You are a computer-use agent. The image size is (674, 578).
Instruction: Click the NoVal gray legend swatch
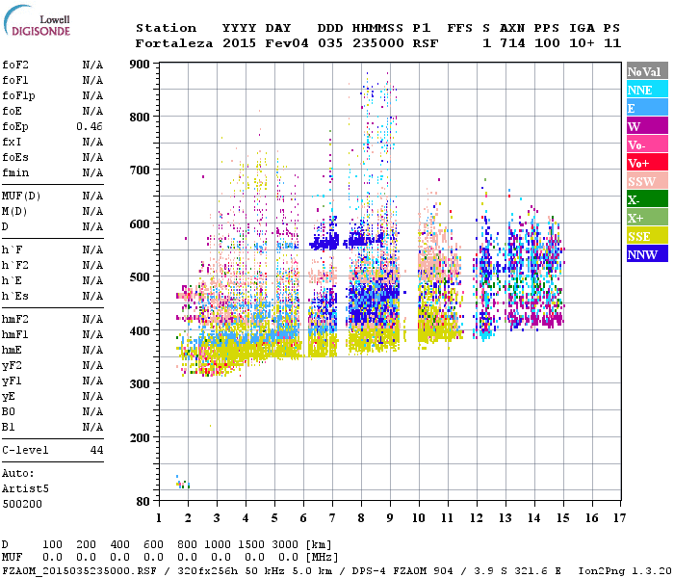tap(647, 71)
